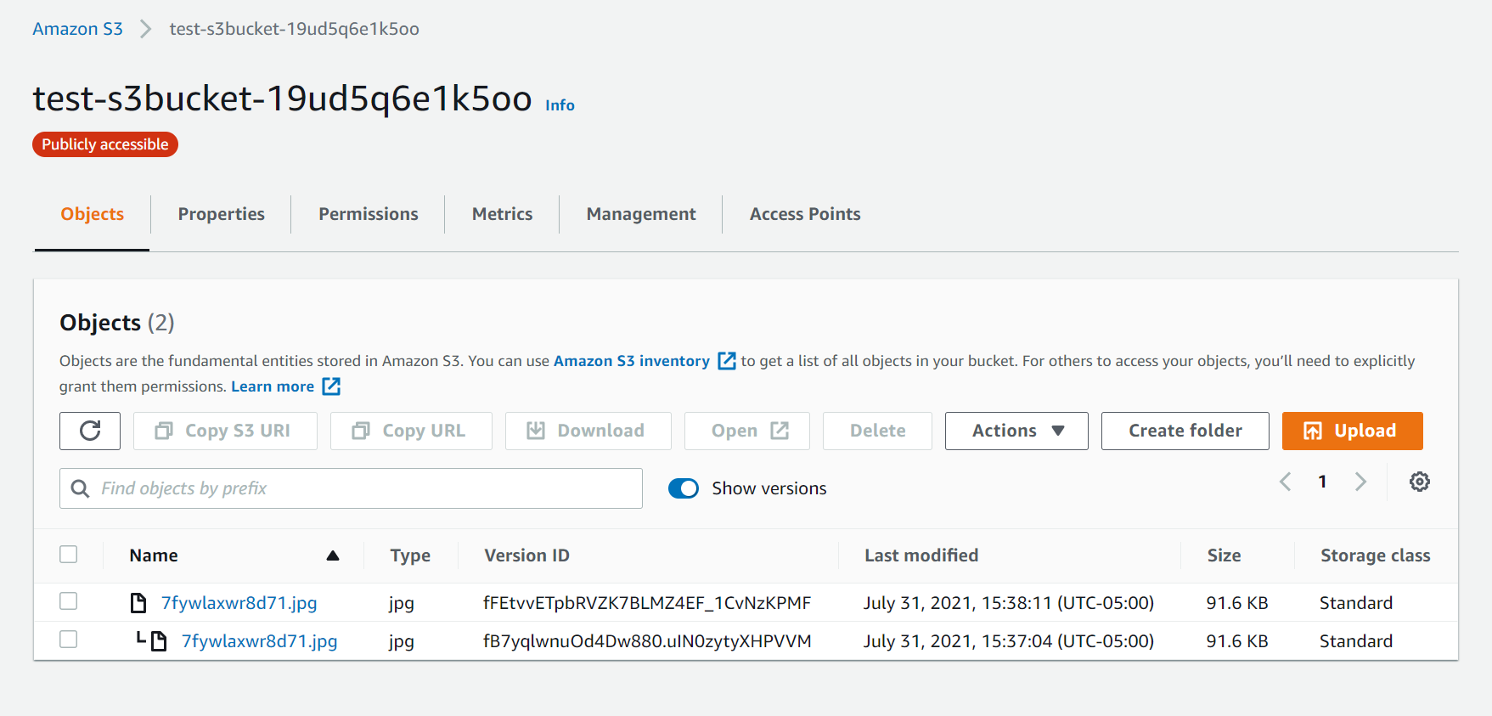Click external link icon after Learn more
This screenshot has width=1492, height=716.
(331, 386)
